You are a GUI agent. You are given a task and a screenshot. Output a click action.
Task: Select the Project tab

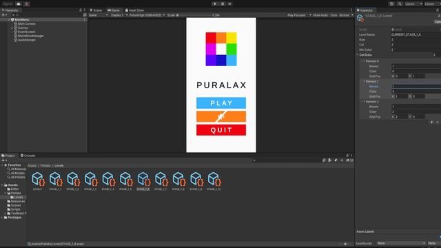pyautogui.click(x=8, y=156)
